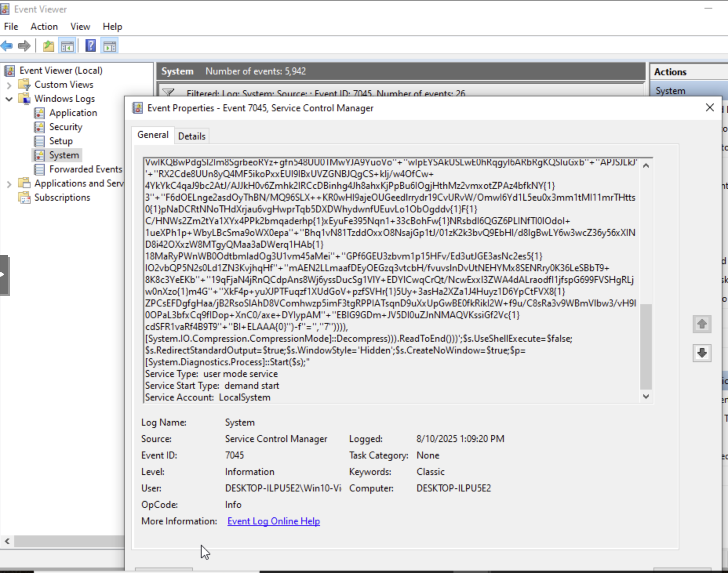Click the Back arrow toolbar icon
Viewport: 728px width, 573px height.
click(x=7, y=46)
